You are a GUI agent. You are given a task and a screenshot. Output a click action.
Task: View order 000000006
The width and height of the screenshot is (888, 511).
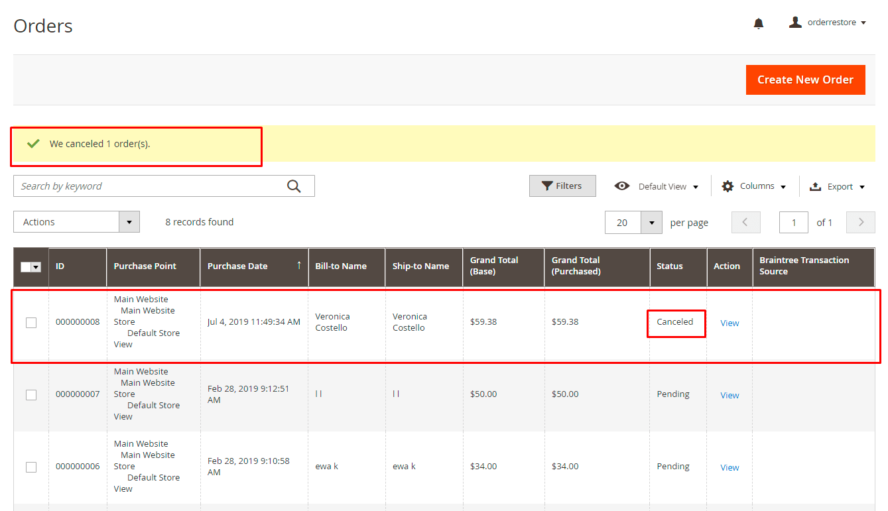pos(729,468)
